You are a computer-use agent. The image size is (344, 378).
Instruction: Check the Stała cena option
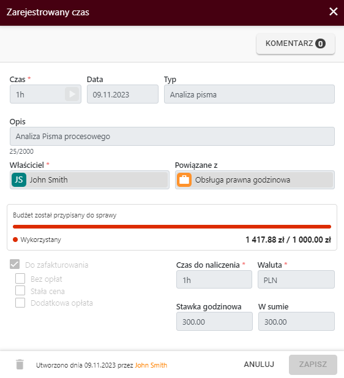[x=20, y=290]
